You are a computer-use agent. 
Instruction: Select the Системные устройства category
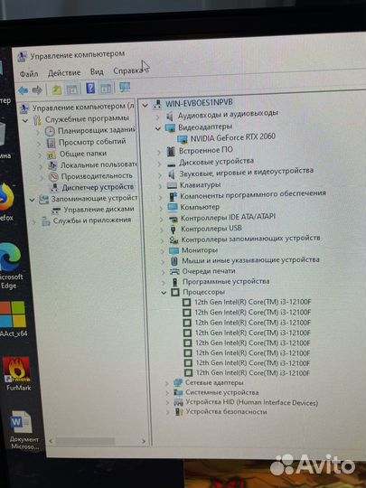click(221, 393)
